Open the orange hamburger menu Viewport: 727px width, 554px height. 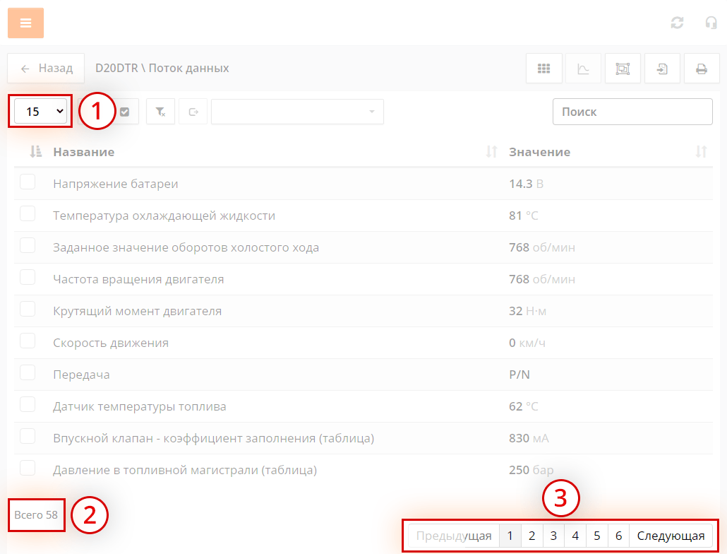[x=25, y=23]
